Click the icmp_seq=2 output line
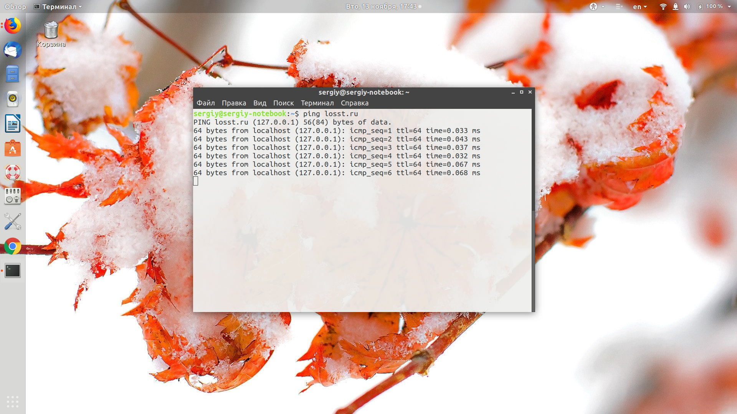737x414 pixels. [x=337, y=139]
